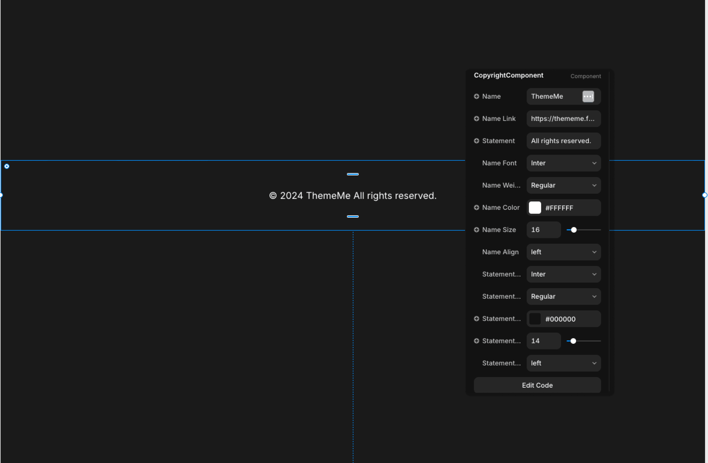Screen dimensions: 708x463
Task: Click the Statement Color black swatch
Action: pyautogui.click(x=537, y=319)
